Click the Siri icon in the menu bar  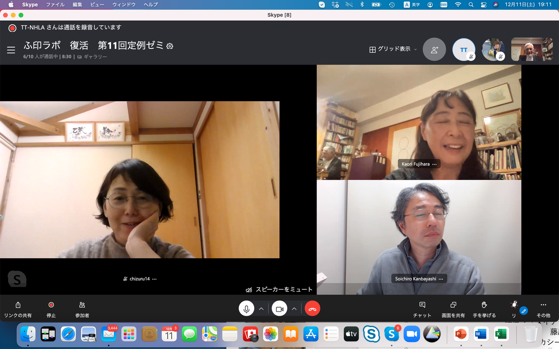point(496,5)
